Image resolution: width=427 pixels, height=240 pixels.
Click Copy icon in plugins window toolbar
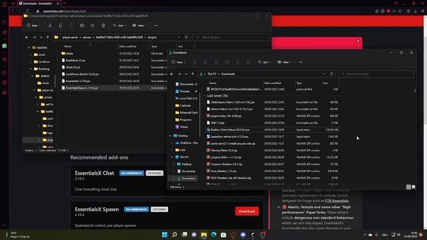tap(61, 25)
